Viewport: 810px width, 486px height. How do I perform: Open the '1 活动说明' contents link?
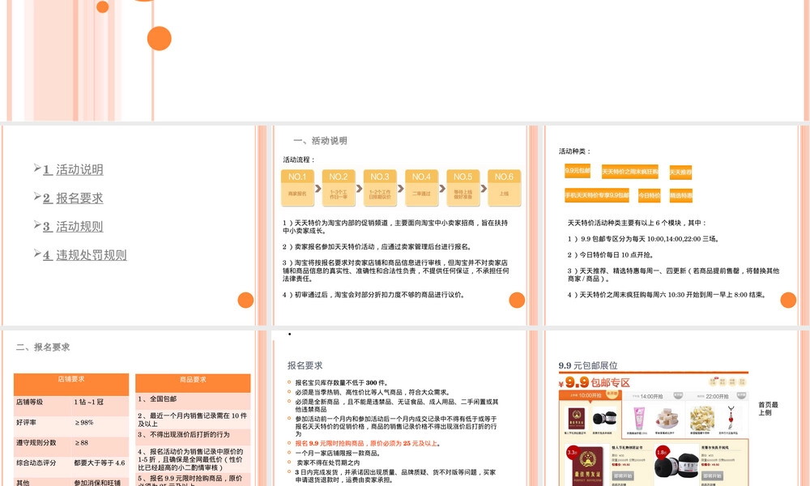[74, 169]
